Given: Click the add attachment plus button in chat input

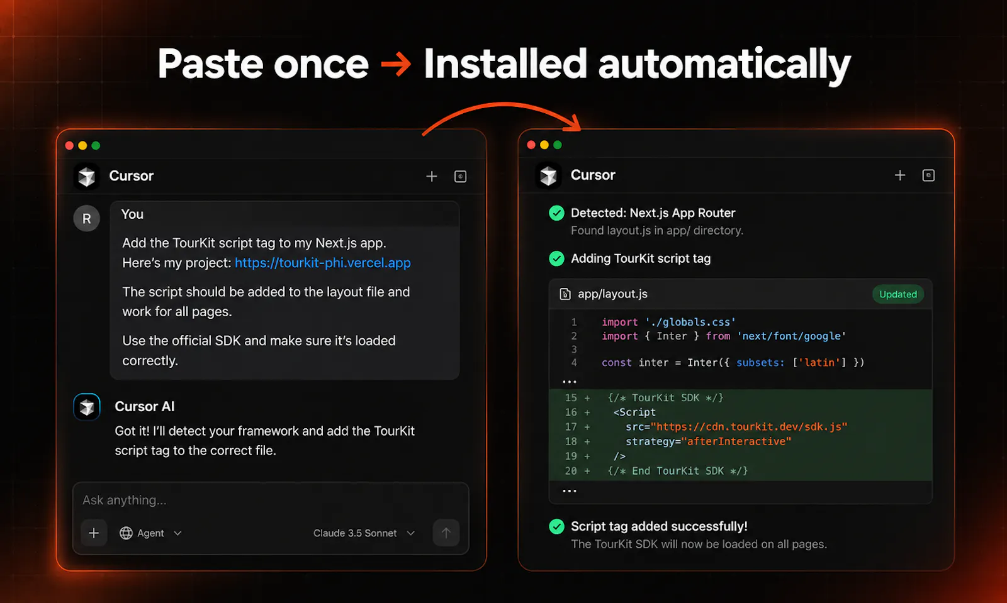Looking at the screenshot, I should 94,533.
